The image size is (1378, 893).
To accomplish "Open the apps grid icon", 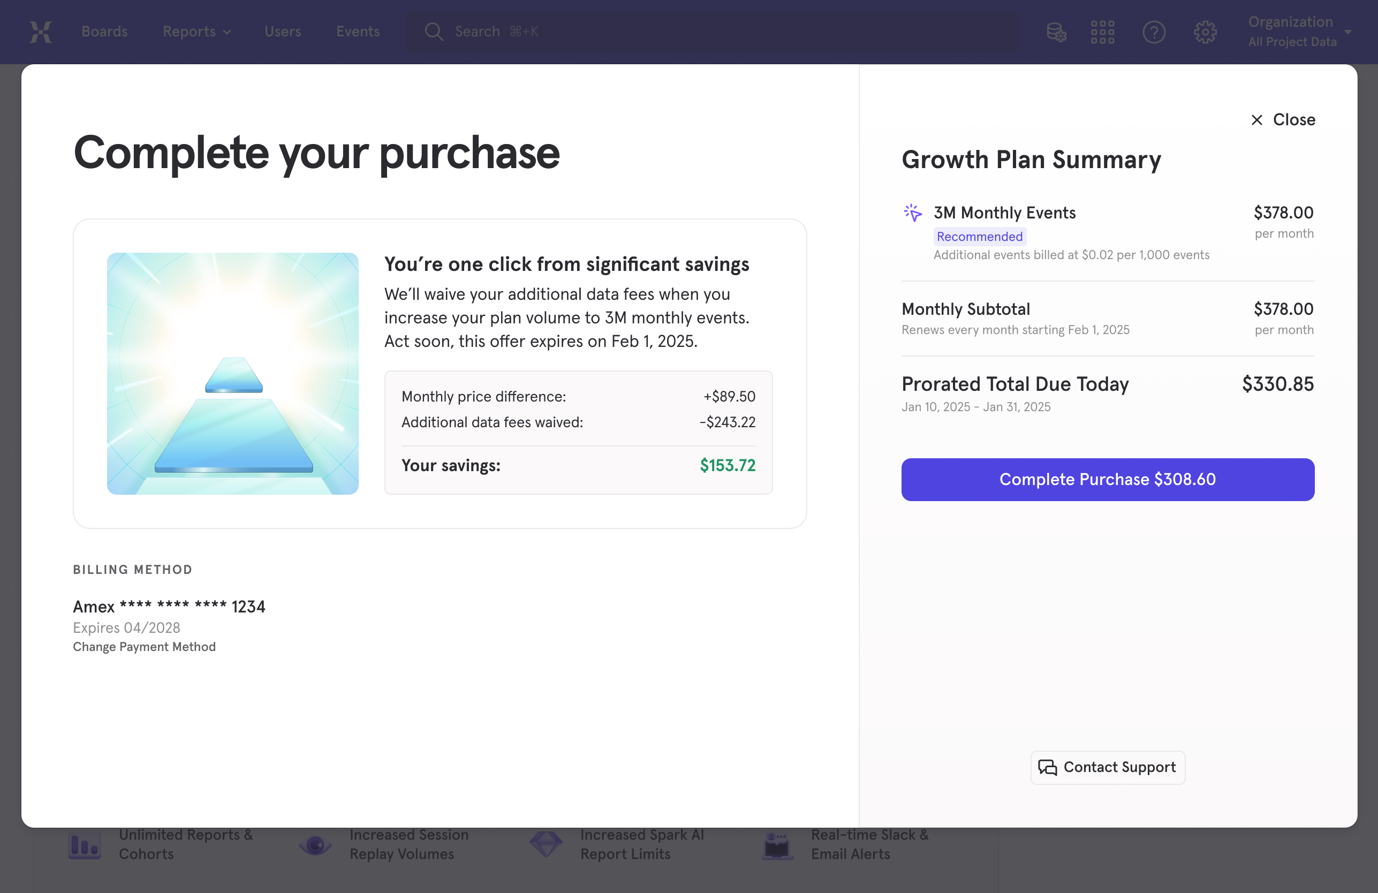I will click(1102, 32).
